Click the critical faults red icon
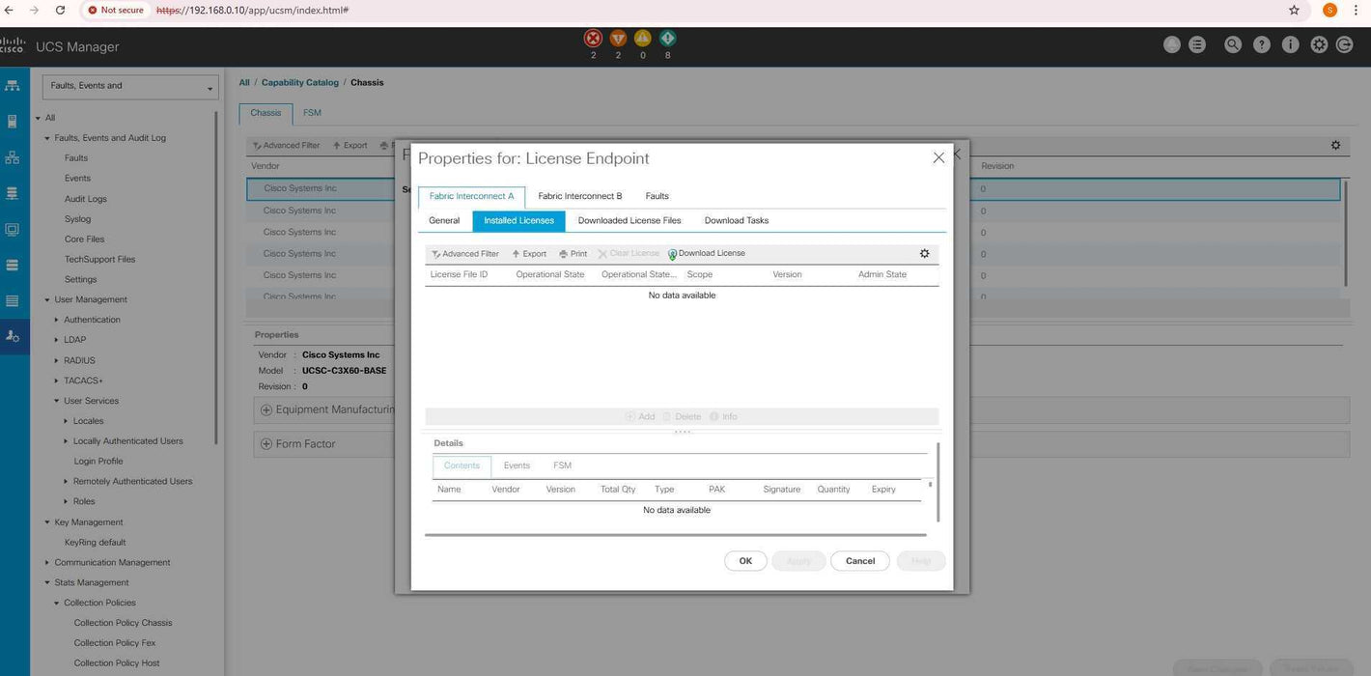The width and height of the screenshot is (1371, 676). click(593, 39)
